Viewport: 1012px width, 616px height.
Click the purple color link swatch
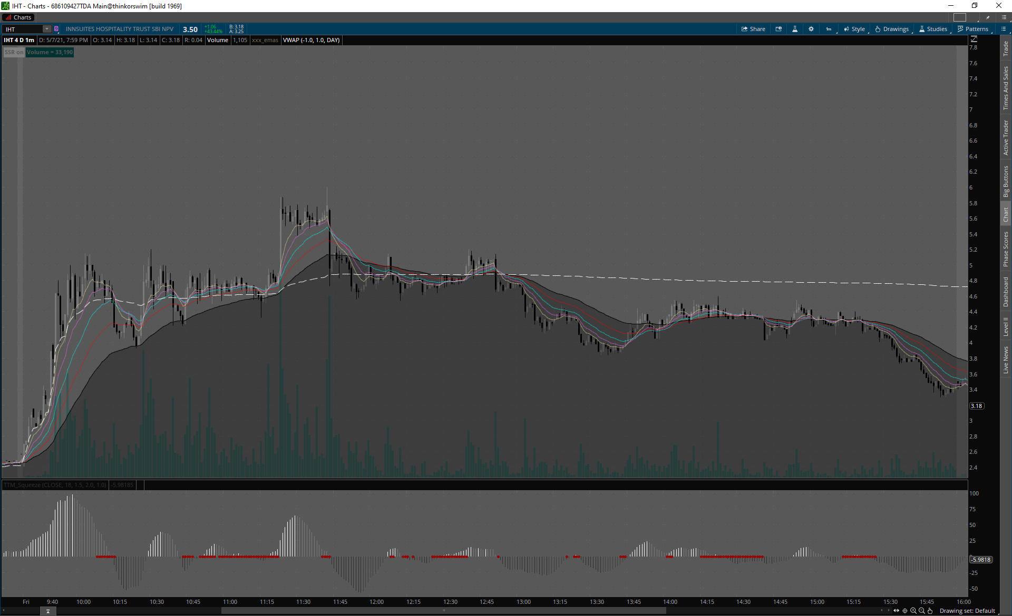click(56, 29)
